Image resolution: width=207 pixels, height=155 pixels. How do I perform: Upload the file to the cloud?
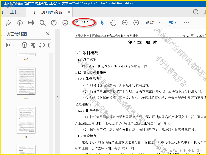pyautogui.click(x=20, y=23)
